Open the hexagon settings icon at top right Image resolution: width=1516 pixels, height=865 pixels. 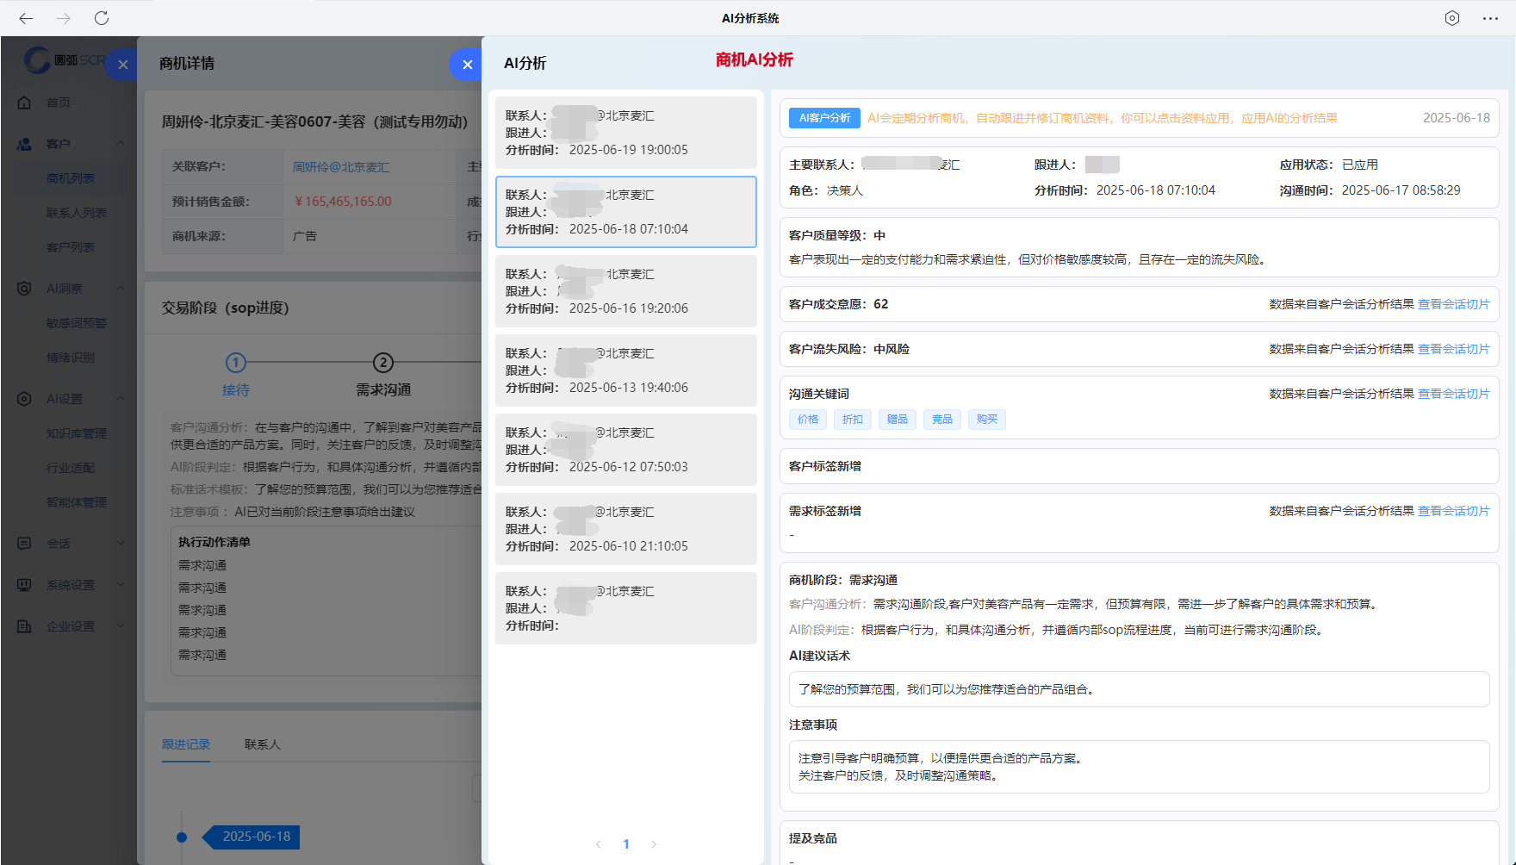tap(1452, 18)
